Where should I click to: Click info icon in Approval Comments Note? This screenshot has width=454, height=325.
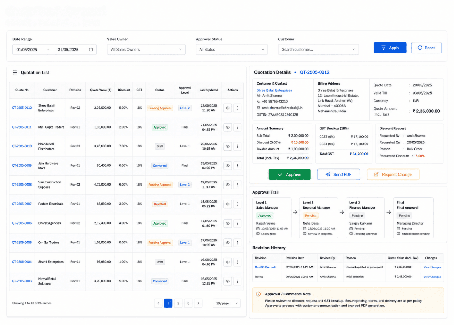(258, 294)
